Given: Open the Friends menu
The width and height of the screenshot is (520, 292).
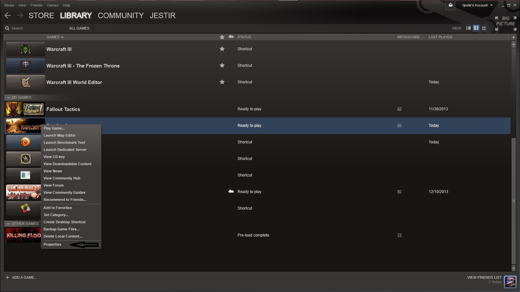Looking at the screenshot, I should [x=36, y=5].
